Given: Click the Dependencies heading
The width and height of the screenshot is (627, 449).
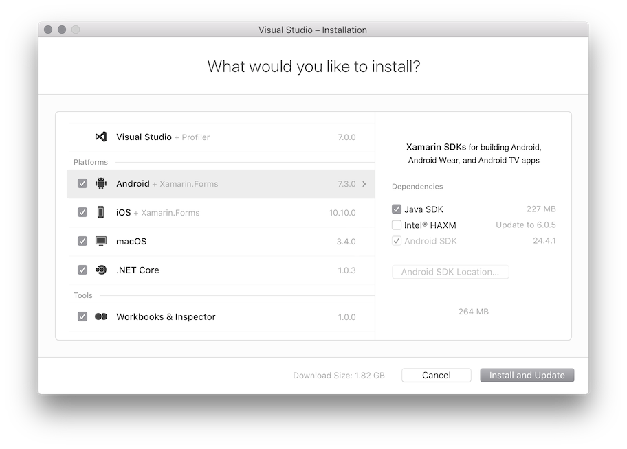Looking at the screenshot, I should (x=417, y=187).
